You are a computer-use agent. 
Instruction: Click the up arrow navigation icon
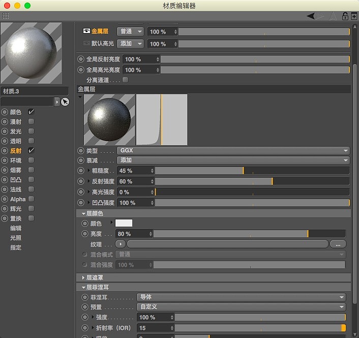[x=333, y=16]
